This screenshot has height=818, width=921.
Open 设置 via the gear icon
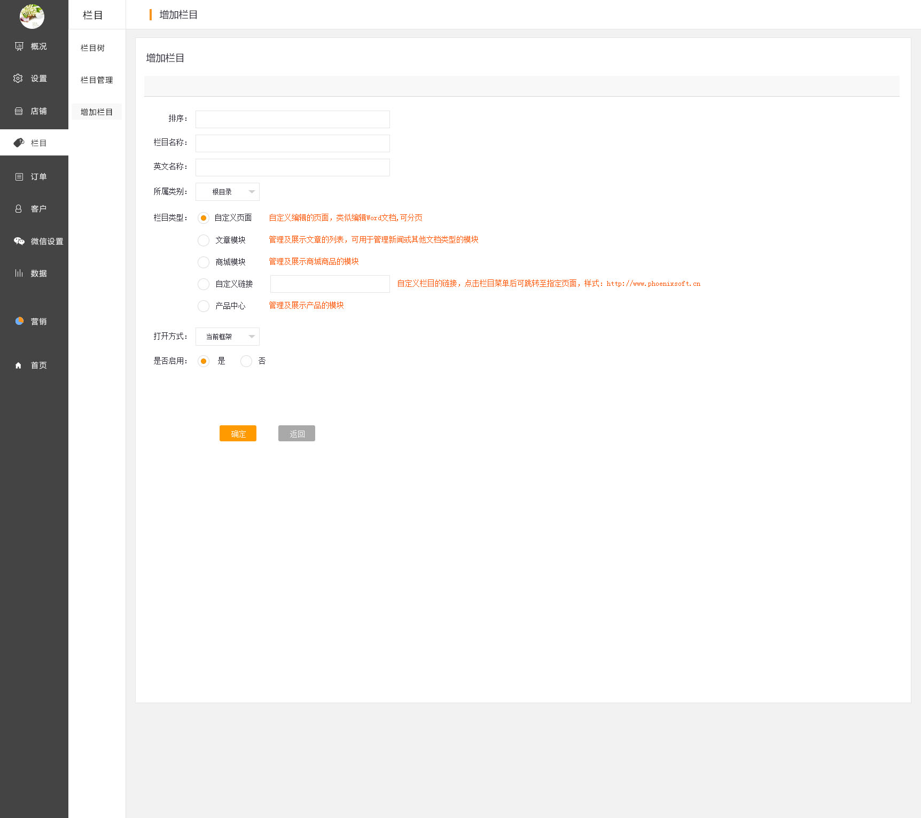point(18,79)
